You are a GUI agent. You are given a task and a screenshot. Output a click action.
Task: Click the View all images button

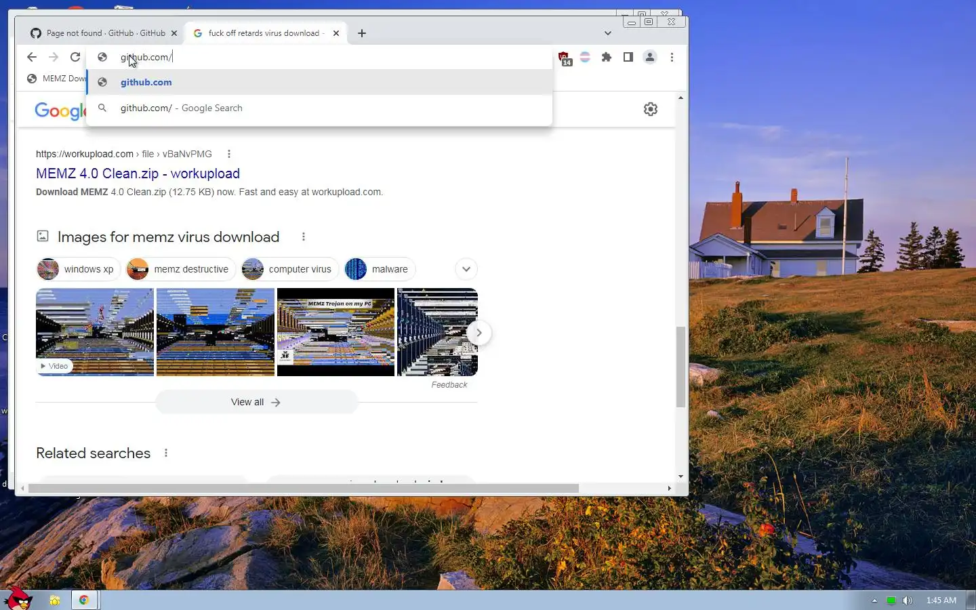point(256,403)
